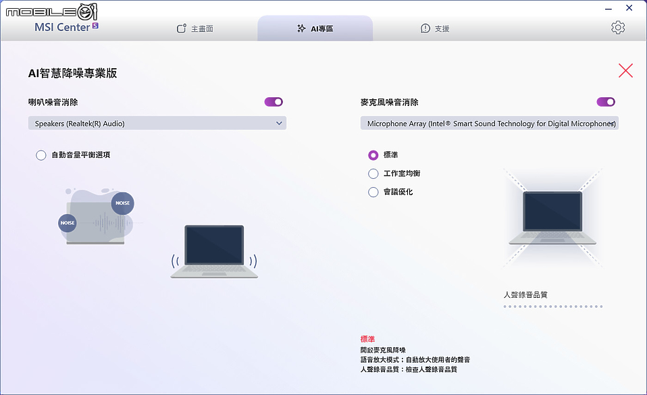Select the 工作室均衡 microphone mode
The image size is (647, 395).
(x=373, y=174)
